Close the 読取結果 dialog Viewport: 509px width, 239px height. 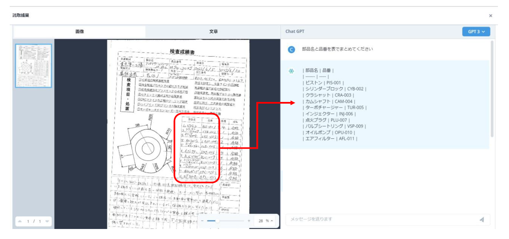click(491, 16)
